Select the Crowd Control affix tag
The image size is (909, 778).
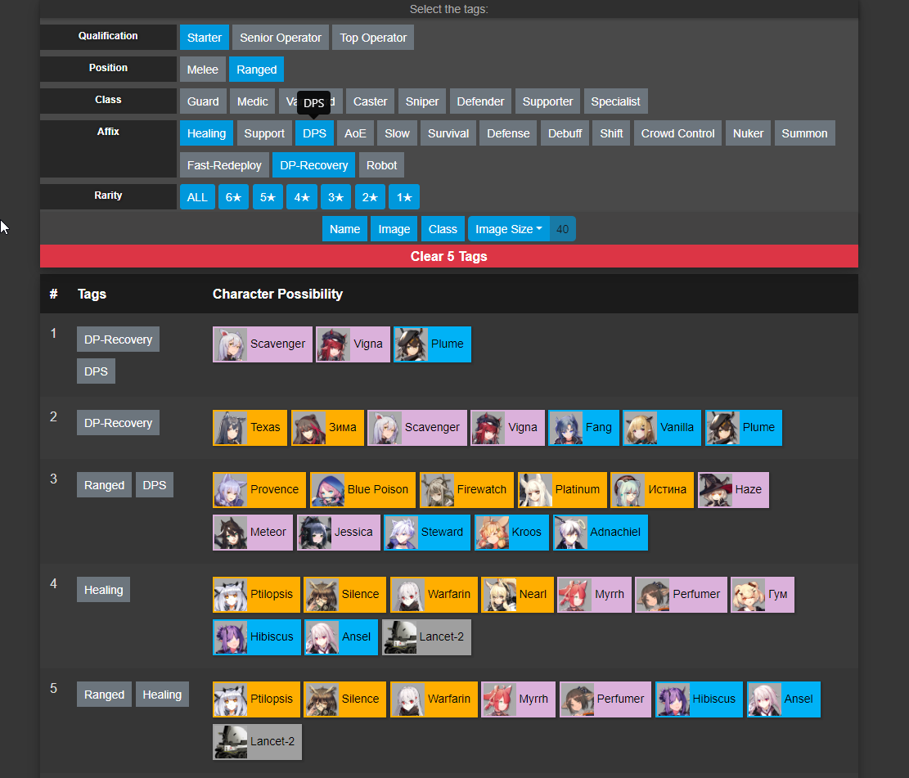(x=677, y=133)
